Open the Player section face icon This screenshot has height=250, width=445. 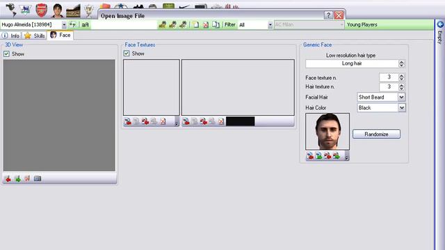coord(58,10)
